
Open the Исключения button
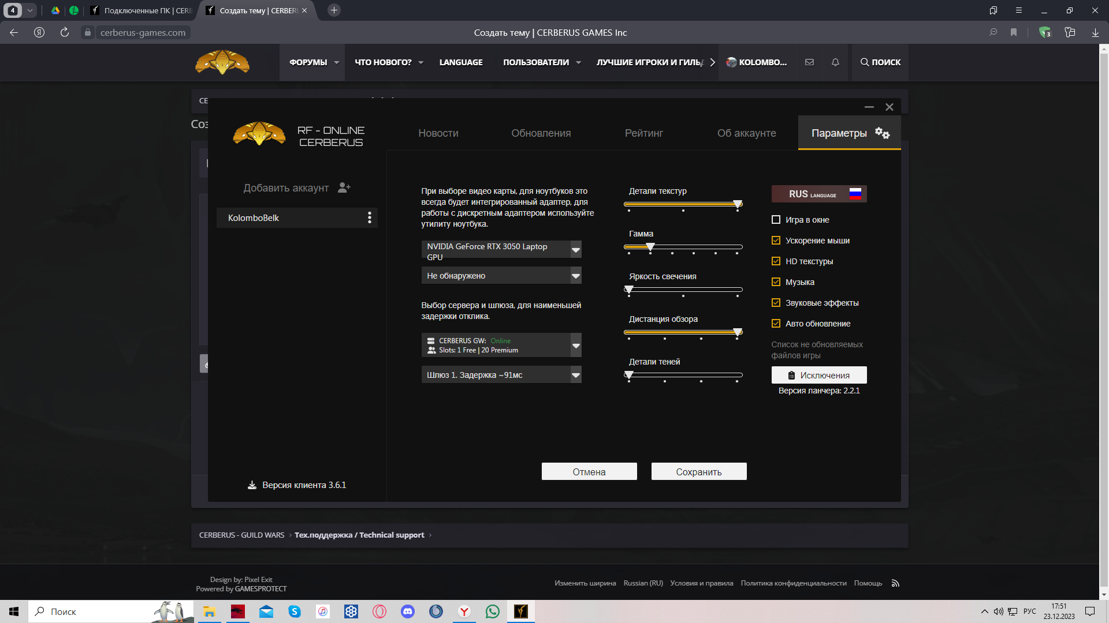pyautogui.click(x=819, y=375)
